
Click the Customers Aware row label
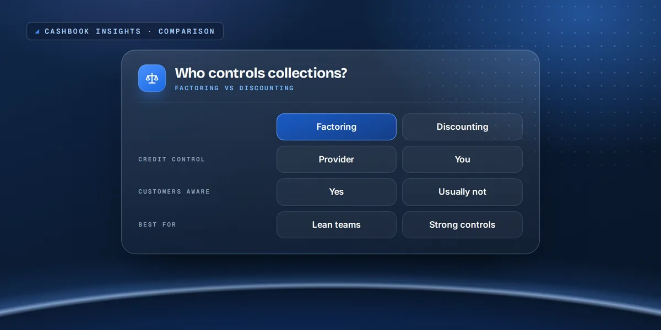click(174, 192)
